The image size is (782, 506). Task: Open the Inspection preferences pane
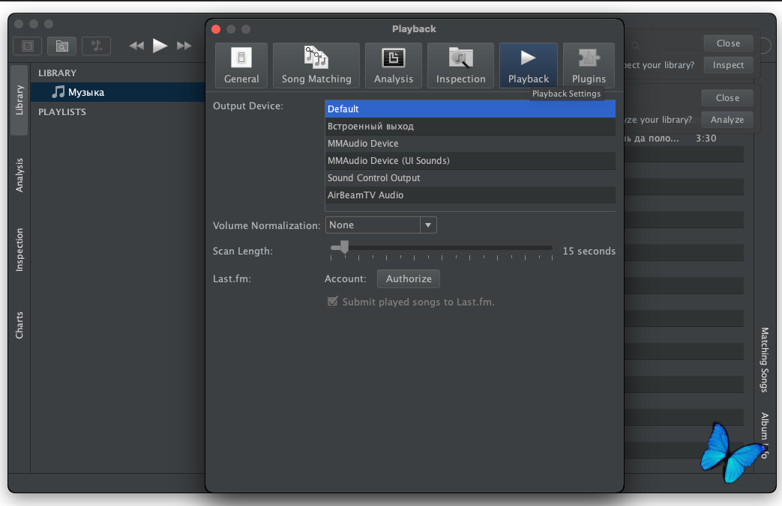[x=460, y=65]
